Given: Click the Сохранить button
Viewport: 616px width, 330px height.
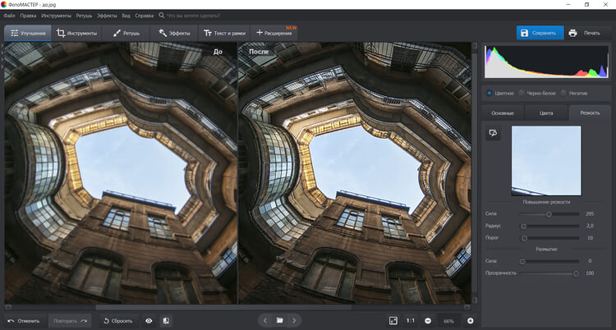Looking at the screenshot, I should [x=539, y=33].
